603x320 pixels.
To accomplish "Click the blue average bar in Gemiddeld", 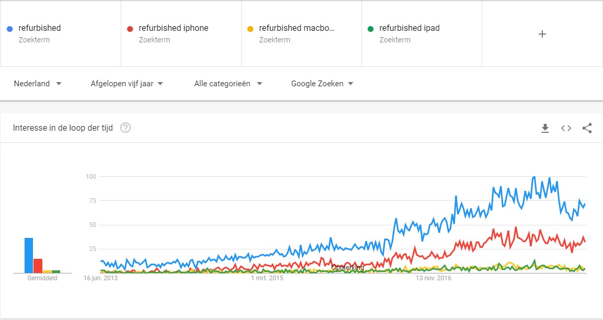I will pos(29,255).
